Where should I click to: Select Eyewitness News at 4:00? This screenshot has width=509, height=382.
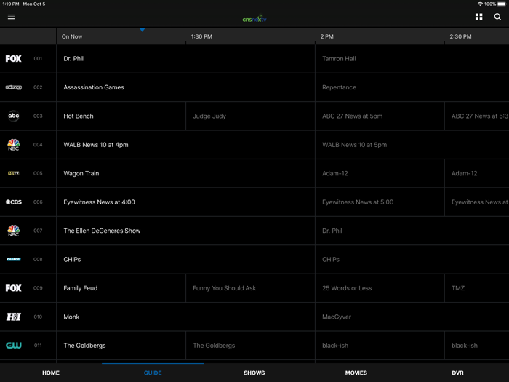[x=185, y=202]
